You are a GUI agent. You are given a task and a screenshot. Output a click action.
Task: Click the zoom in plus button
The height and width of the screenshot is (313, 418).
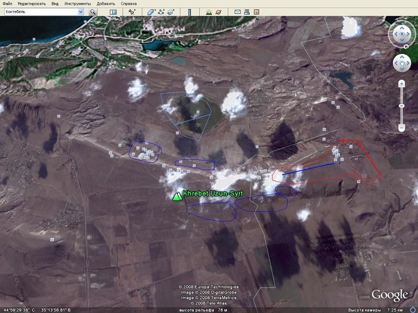click(402, 84)
